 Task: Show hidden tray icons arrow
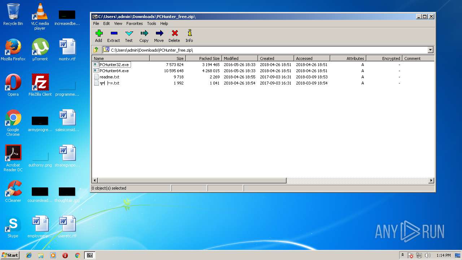coord(402,255)
